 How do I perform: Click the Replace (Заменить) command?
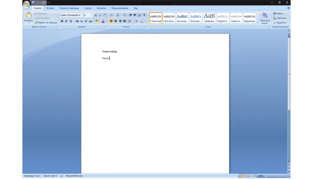coord(280,18)
